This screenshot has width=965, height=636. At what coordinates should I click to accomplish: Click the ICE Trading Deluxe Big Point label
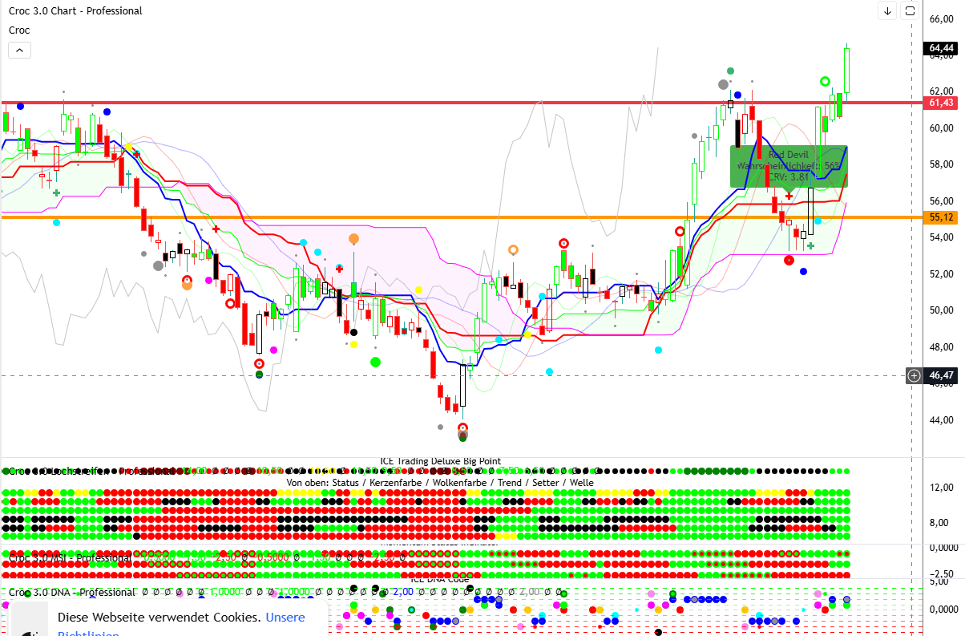[441, 461]
